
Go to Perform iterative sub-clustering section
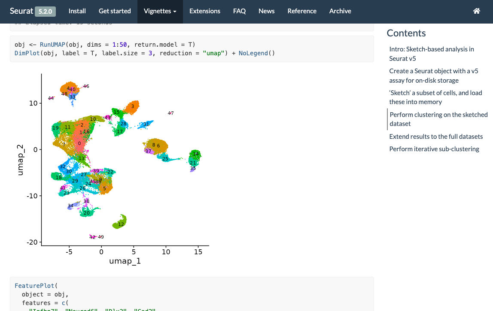(x=434, y=149)
